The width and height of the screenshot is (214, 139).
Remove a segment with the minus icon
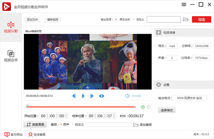click(149, 107)
